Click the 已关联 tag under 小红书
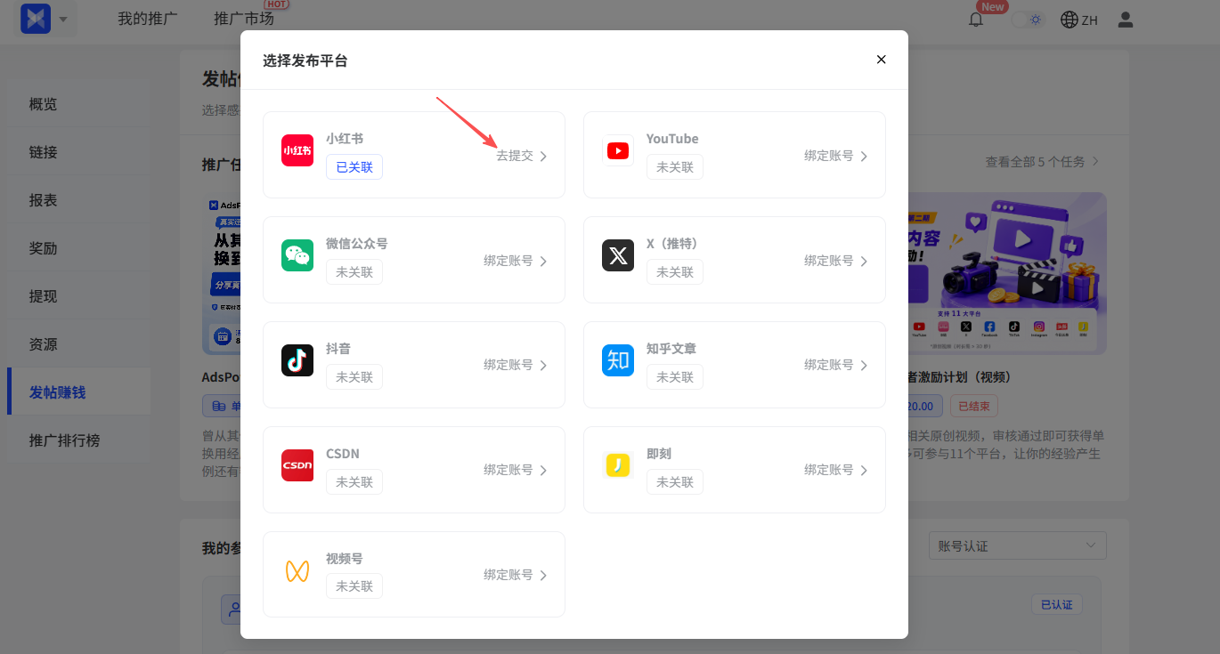This screenshot has width=1220, height=654. click(354, 167)
